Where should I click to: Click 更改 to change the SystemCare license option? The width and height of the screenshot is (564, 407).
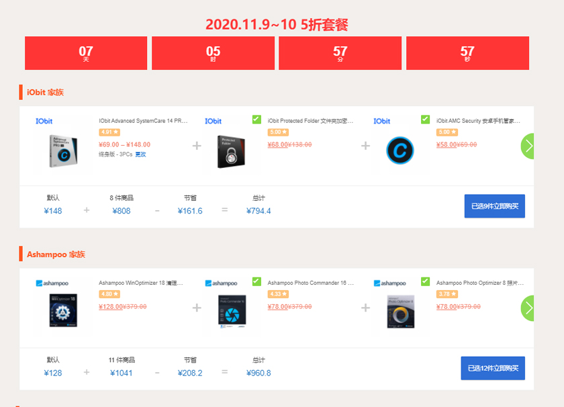coord(140,154)
